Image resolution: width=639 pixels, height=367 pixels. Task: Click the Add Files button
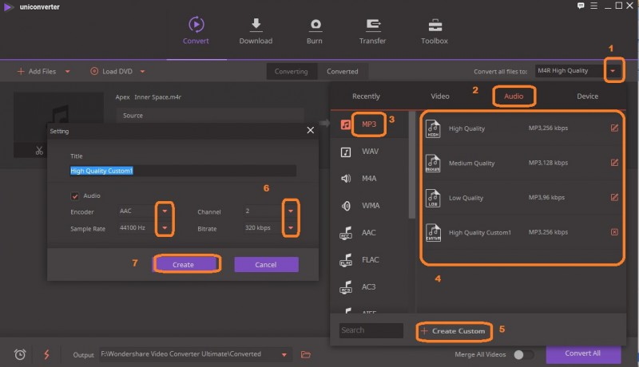(36, 72)
